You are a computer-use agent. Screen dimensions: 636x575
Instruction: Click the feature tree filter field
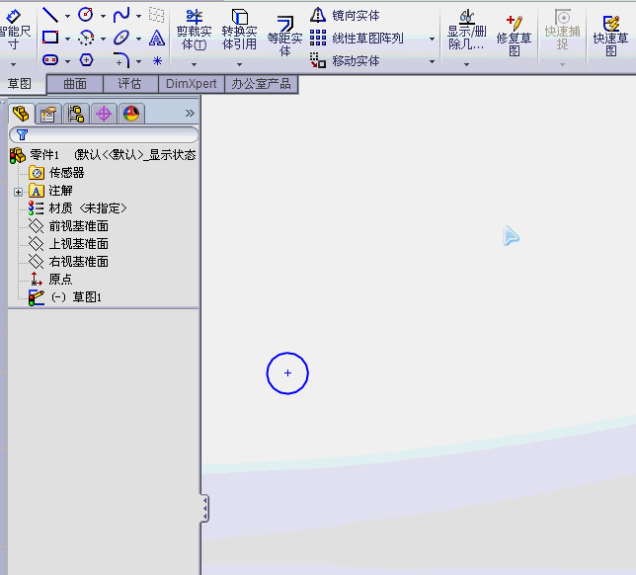tap(104, 134)
